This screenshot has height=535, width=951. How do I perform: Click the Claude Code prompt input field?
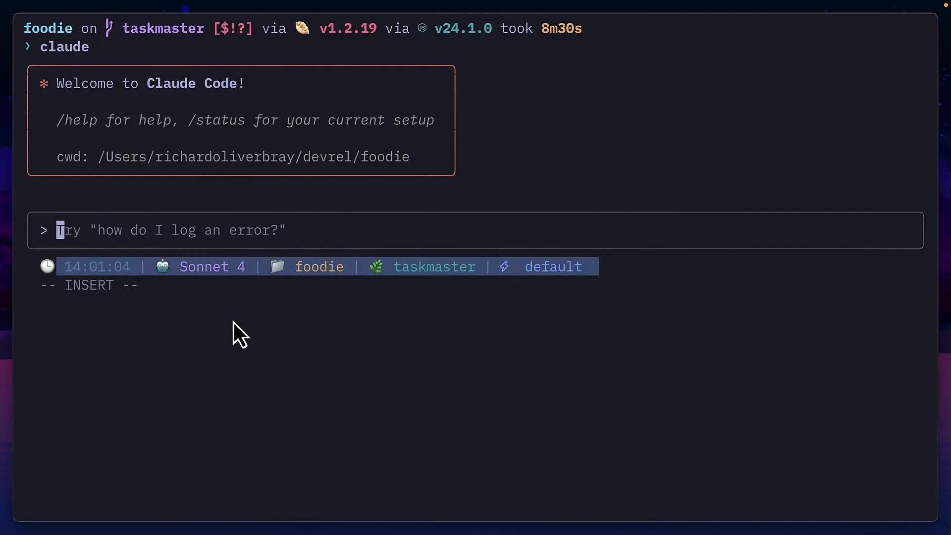(475, 230)
